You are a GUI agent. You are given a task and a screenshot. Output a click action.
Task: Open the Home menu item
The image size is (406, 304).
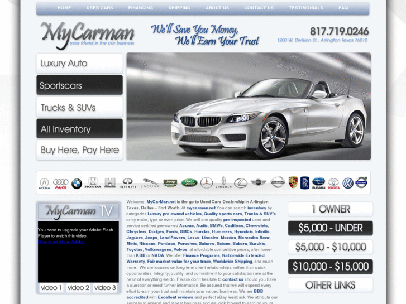click(64, 8)
